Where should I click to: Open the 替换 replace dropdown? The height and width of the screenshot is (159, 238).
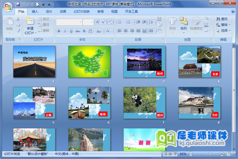point(223,25)
